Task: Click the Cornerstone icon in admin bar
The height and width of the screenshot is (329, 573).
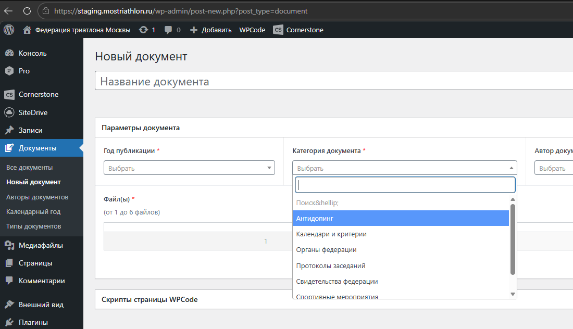Action: [x=278, y=30]
